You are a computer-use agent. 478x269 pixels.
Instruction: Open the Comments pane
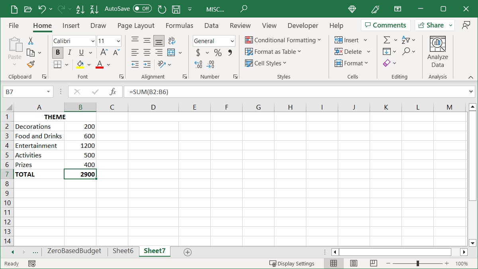tap(385, 25)
